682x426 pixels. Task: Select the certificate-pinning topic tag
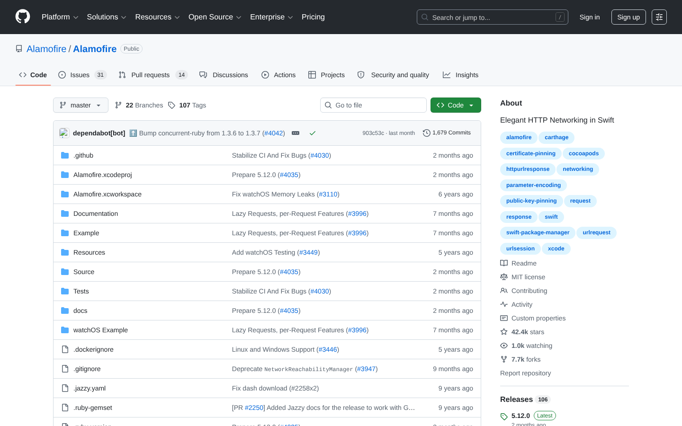(x=530, y=153)
